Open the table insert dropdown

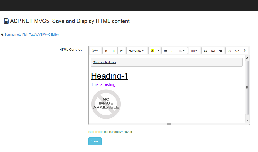[x=194, y=51]
